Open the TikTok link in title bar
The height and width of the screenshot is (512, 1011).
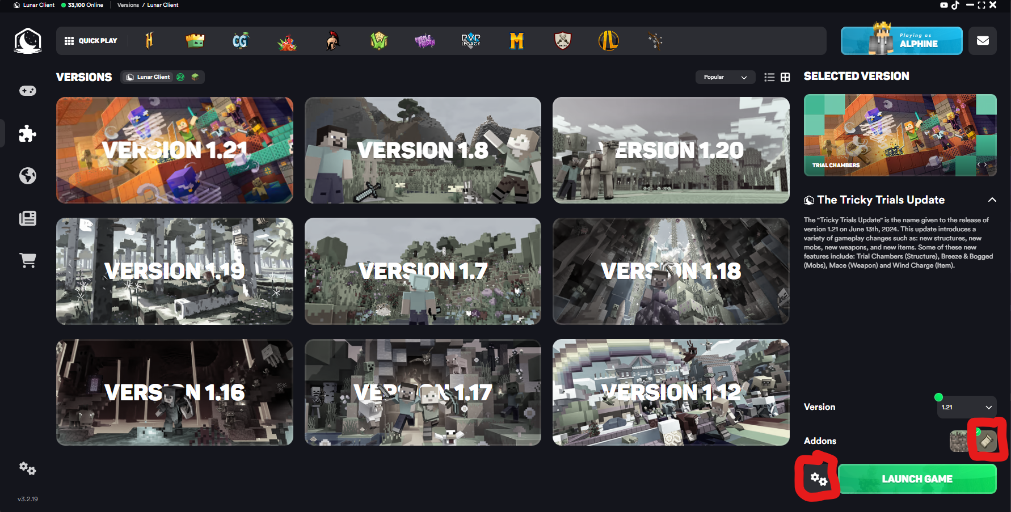point(955,5)
